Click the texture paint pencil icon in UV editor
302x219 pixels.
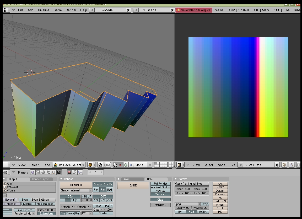292,165
